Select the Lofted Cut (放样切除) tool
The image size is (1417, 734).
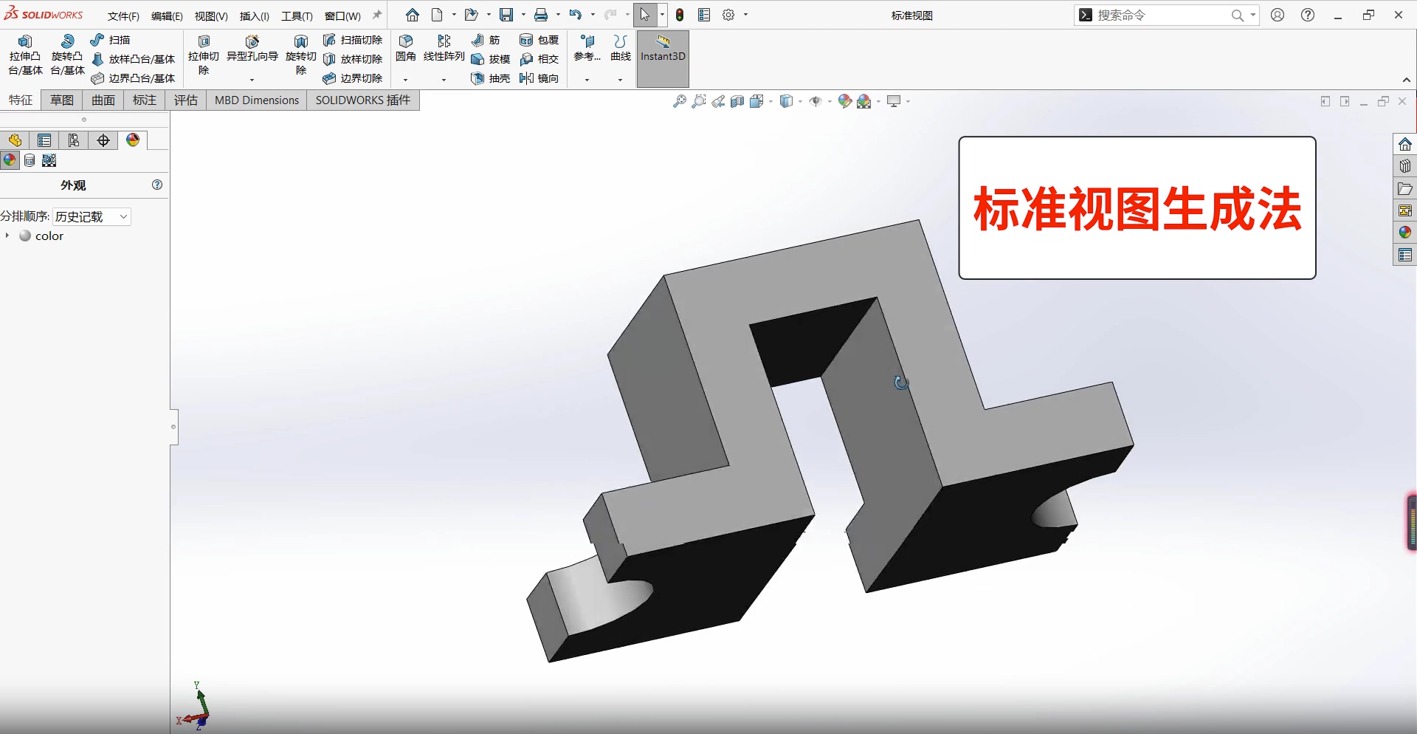pos(353,59)
